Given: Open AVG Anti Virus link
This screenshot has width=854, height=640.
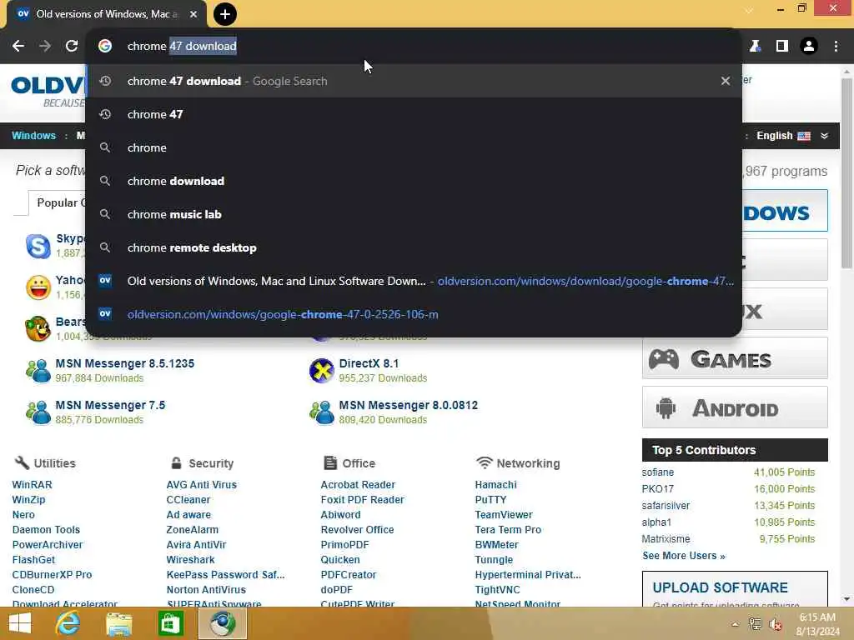Looking at the screenshot, I should pos(202,484).
